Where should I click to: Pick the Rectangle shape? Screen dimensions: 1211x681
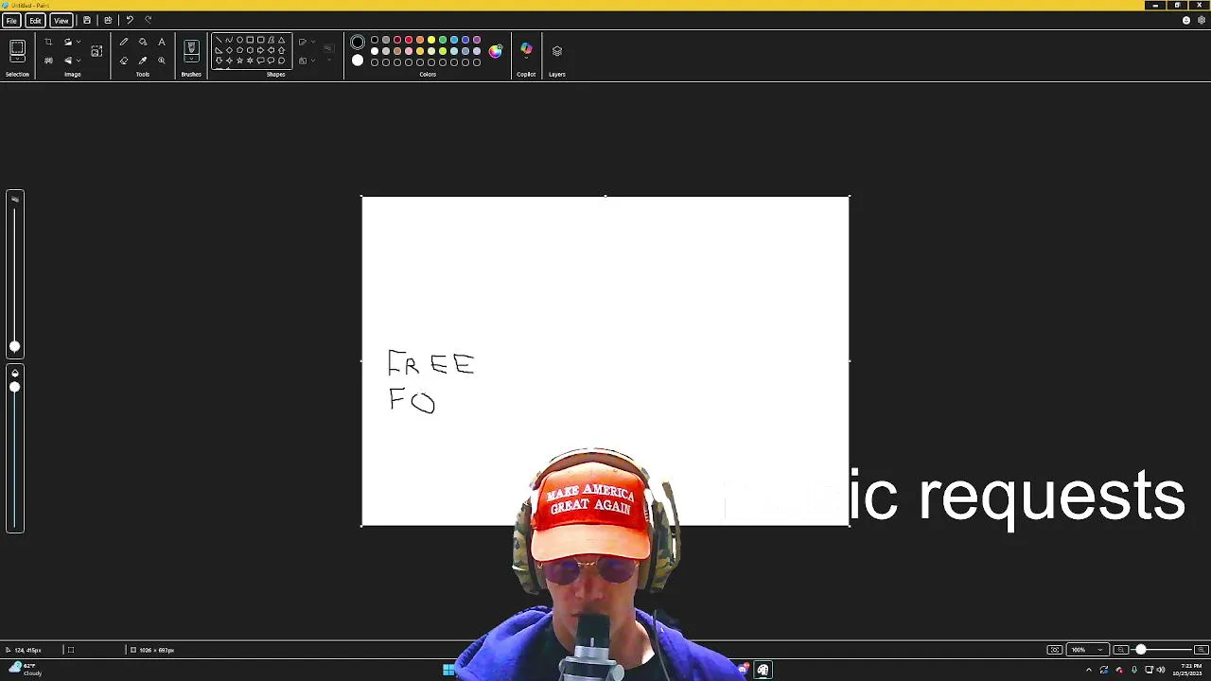(x=250, y=41)
